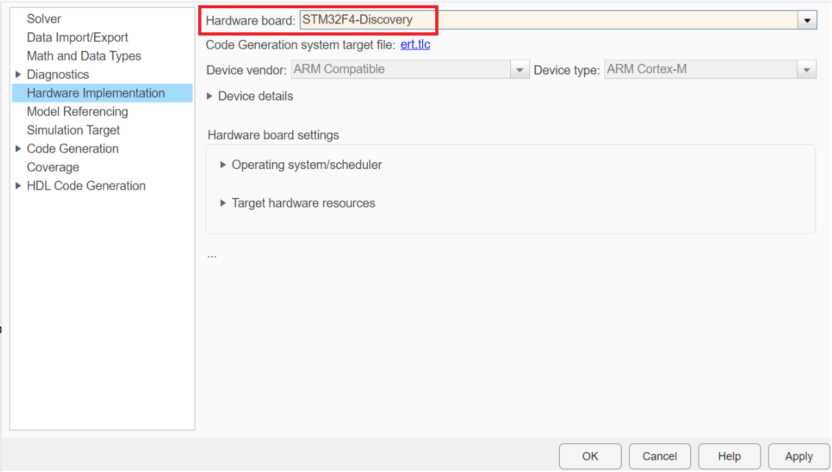Click the STM32F4-Discovery hardware board field

point(549,20)
